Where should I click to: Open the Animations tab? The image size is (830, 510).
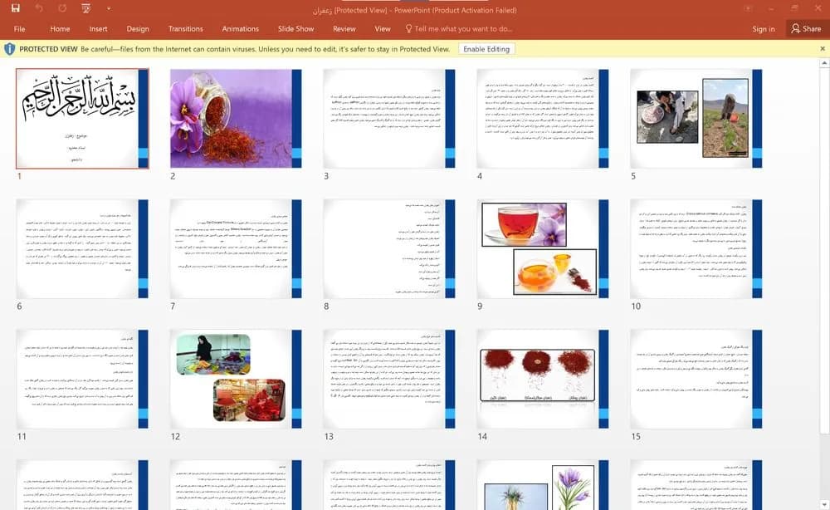pos(241,28)
